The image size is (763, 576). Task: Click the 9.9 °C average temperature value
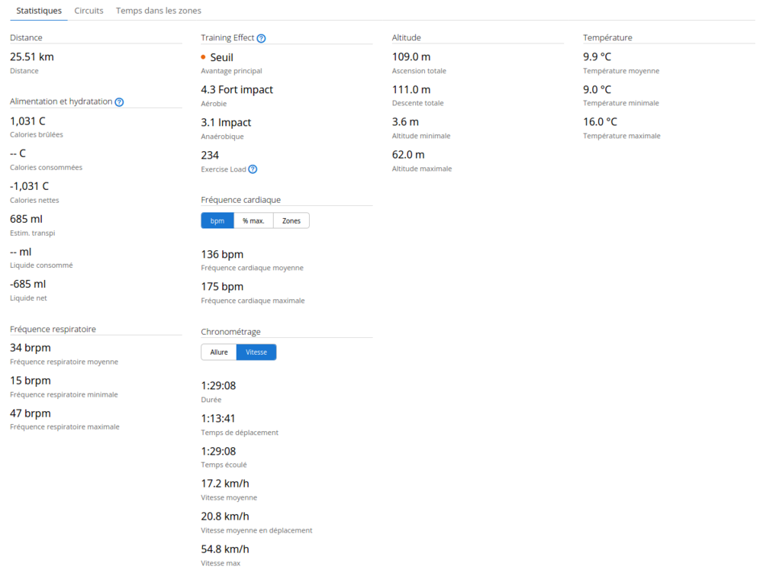597,56
